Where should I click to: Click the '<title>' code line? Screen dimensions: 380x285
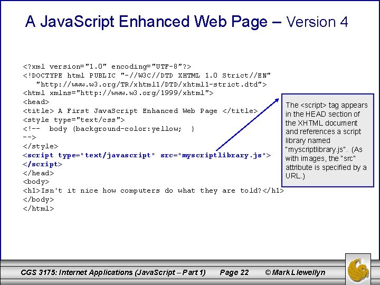140,111
